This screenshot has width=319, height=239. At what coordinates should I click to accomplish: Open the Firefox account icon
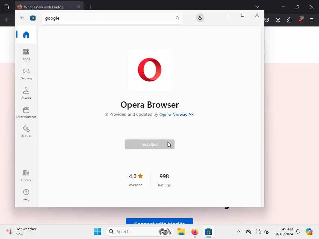pos(278,20)
